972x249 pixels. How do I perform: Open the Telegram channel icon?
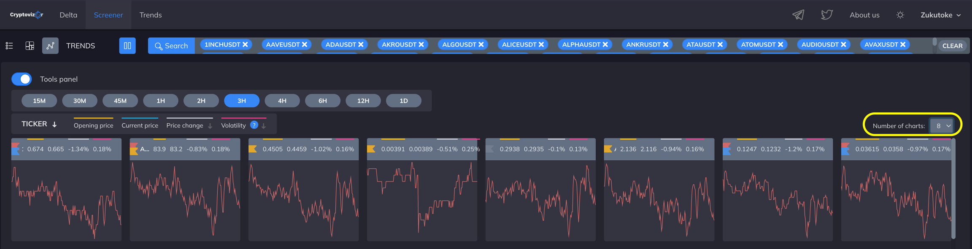(x=798, y=15)
